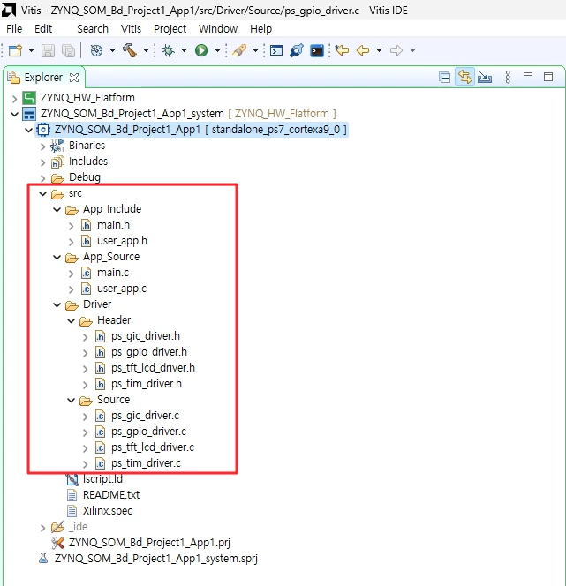
Task: Select README.txt file
Action: (x=111, y=495)
